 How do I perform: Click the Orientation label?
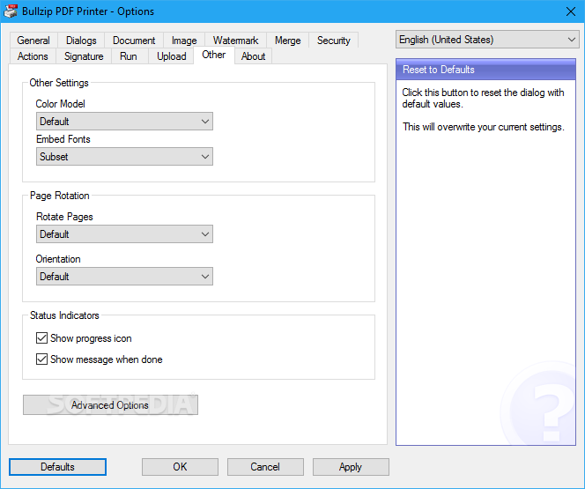coord(58,259)
